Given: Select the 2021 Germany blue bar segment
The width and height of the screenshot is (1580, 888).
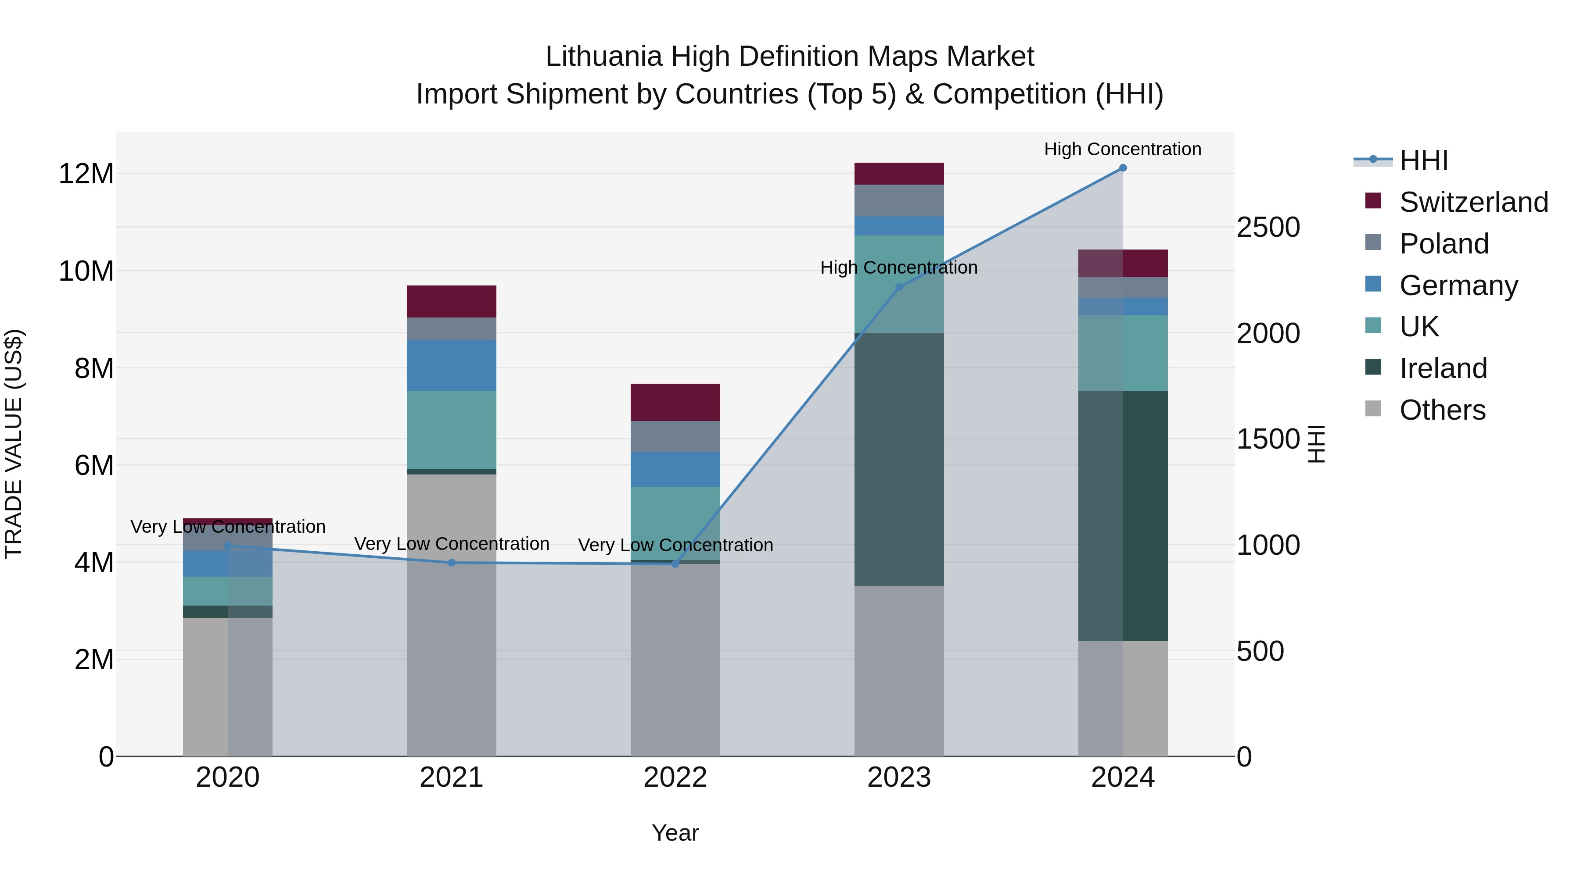Looking at the screenshot, I should pos(452,365).
